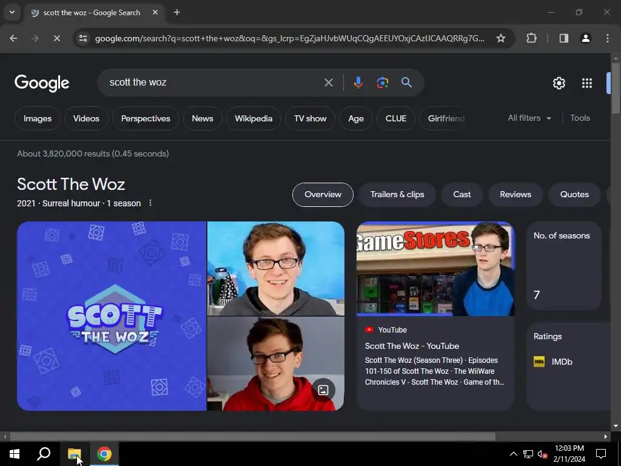Search by image with Google Lens icon
The image size is (621, 466).
(382, 83)
